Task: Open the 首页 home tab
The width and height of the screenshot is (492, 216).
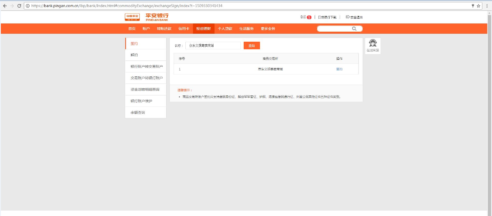Action: (x=132, y=29)
